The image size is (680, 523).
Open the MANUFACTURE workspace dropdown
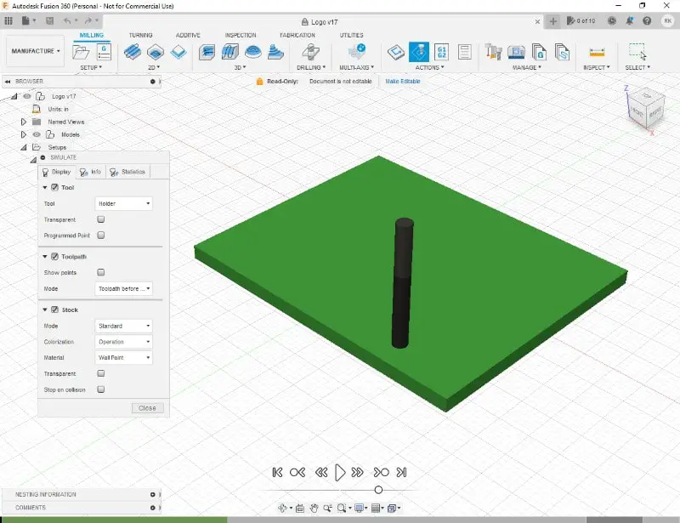tap(36, 51)
